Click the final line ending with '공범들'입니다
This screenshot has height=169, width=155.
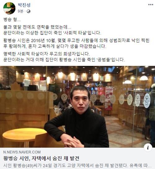coord(64,59)
